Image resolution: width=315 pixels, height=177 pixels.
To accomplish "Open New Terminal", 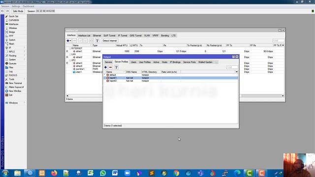I will tap(15, 83).
